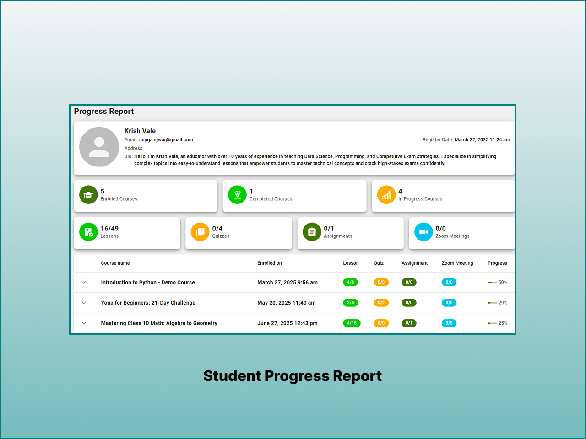Click the orange Quizzes icon
The image size is (586, 439).
(200, 232)
